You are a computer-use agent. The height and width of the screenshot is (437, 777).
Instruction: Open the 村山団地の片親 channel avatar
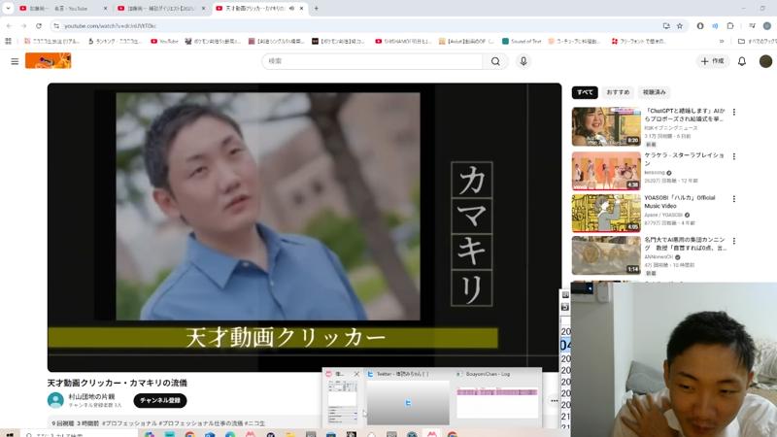[55, 400]
